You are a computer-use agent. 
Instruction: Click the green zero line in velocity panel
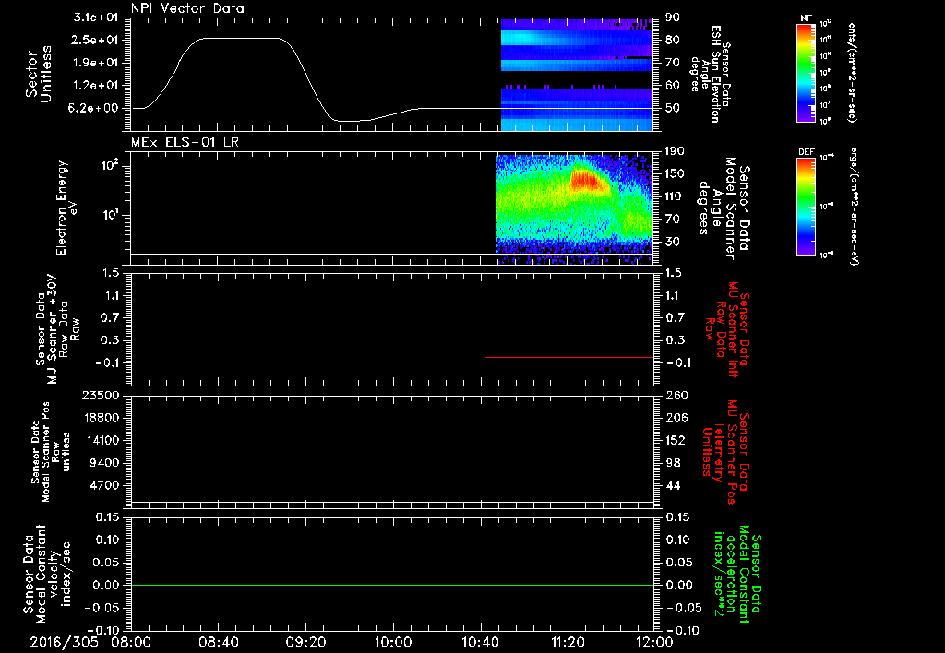click(x=392, y=585)
